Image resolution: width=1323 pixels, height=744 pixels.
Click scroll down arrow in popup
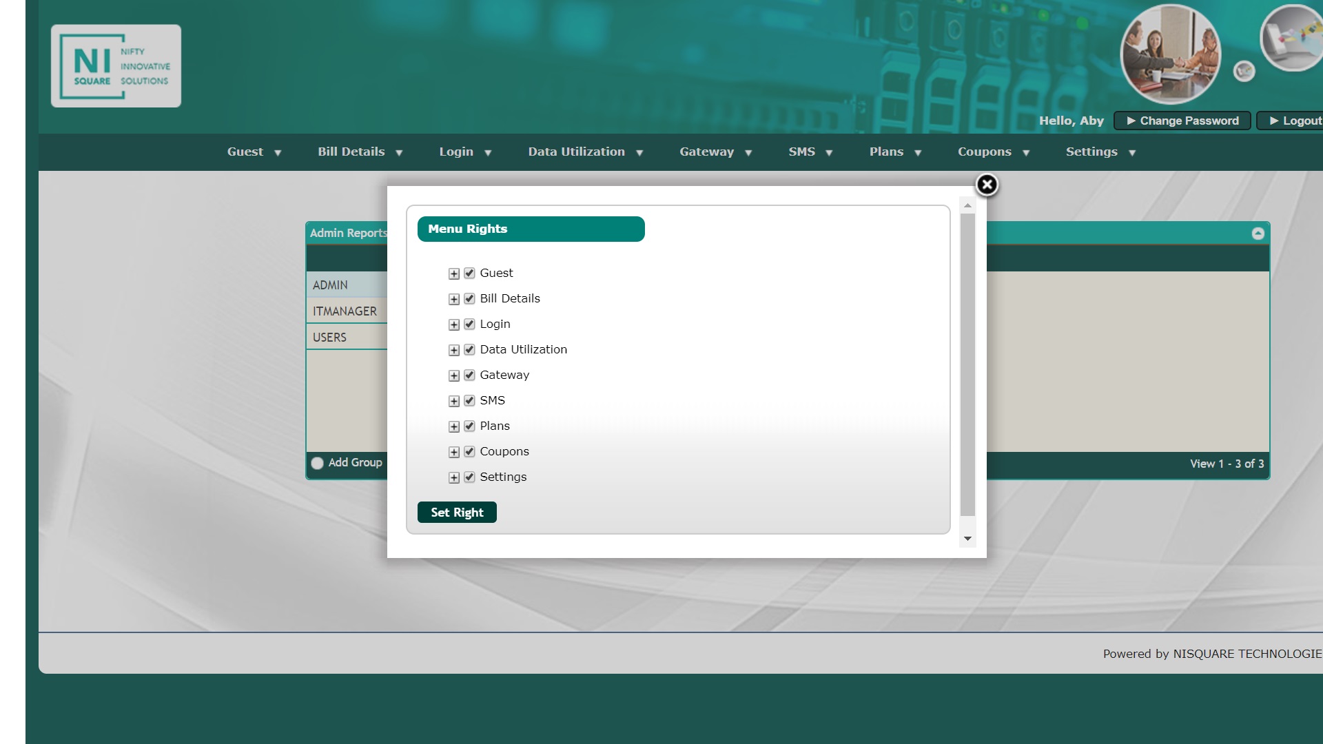pyautogui.click(x=967, y=539)
